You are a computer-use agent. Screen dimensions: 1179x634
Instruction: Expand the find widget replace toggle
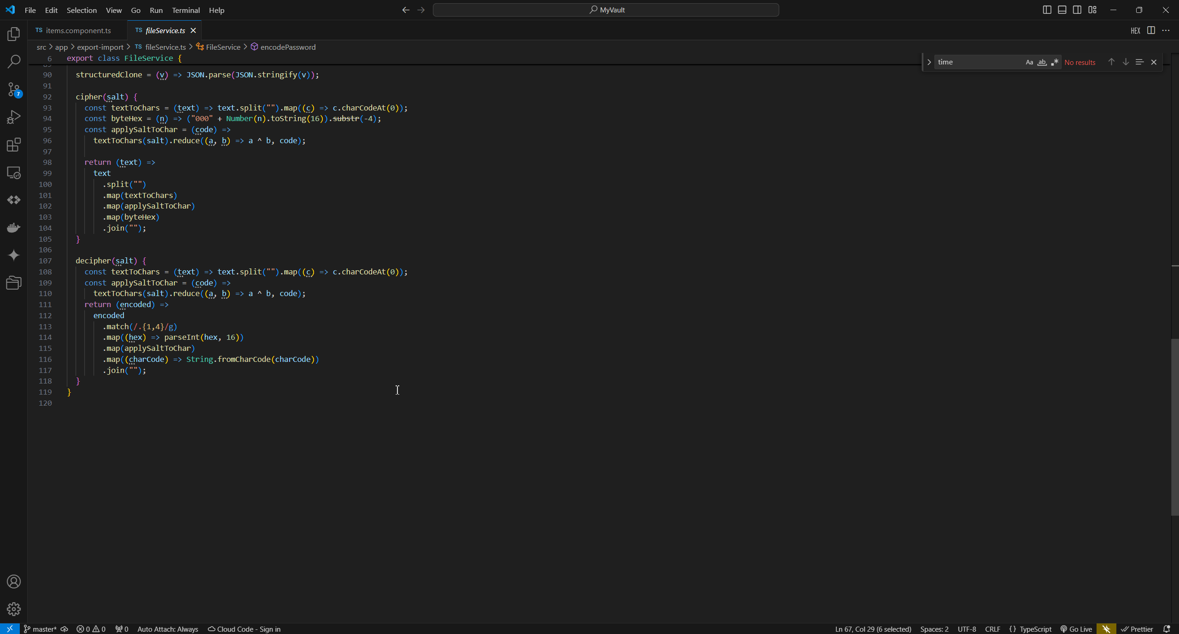tap(929, 62)
